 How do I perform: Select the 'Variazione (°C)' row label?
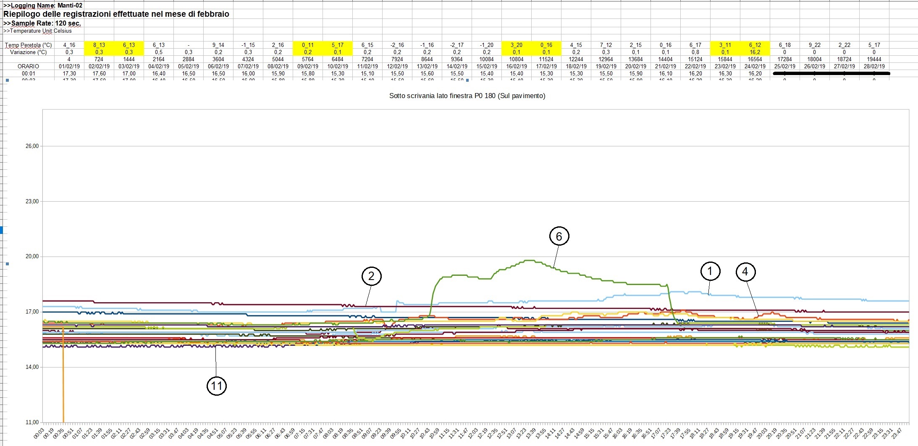28,52
